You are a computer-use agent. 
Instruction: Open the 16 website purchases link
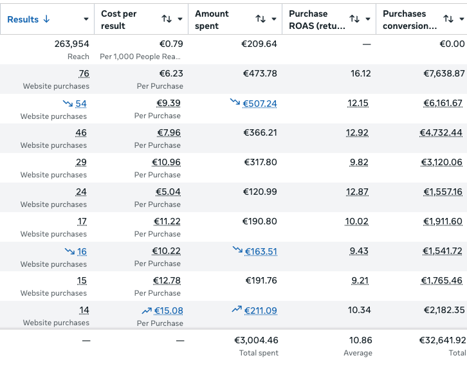point(82,252)
